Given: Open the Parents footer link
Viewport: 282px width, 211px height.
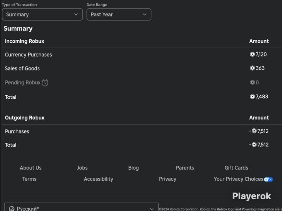Looking at the screenshot, I should tap(185, 168).
